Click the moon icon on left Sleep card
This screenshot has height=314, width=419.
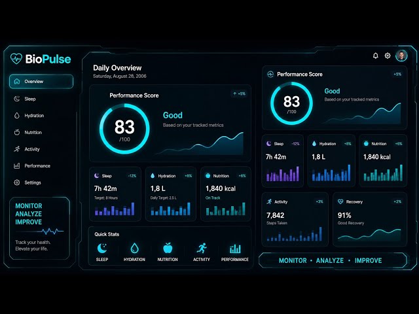[x=97, y=176]
